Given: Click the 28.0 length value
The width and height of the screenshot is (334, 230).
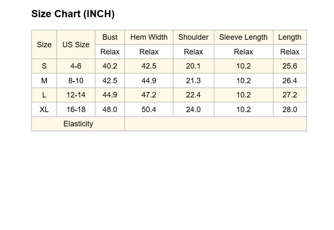Looking at the screenshot, I should point(290,110).
